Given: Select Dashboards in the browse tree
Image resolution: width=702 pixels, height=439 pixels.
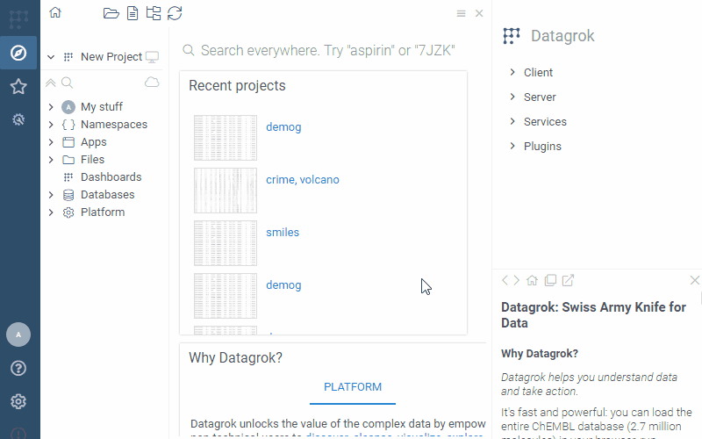Looking at the screenshot, I should click(x=111, y=177).
